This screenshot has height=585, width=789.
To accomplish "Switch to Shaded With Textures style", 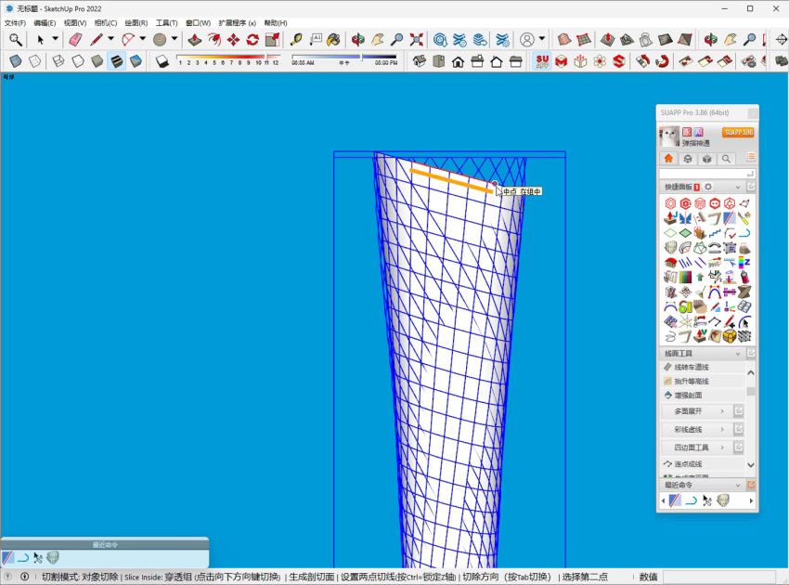I will click(117, 61).
